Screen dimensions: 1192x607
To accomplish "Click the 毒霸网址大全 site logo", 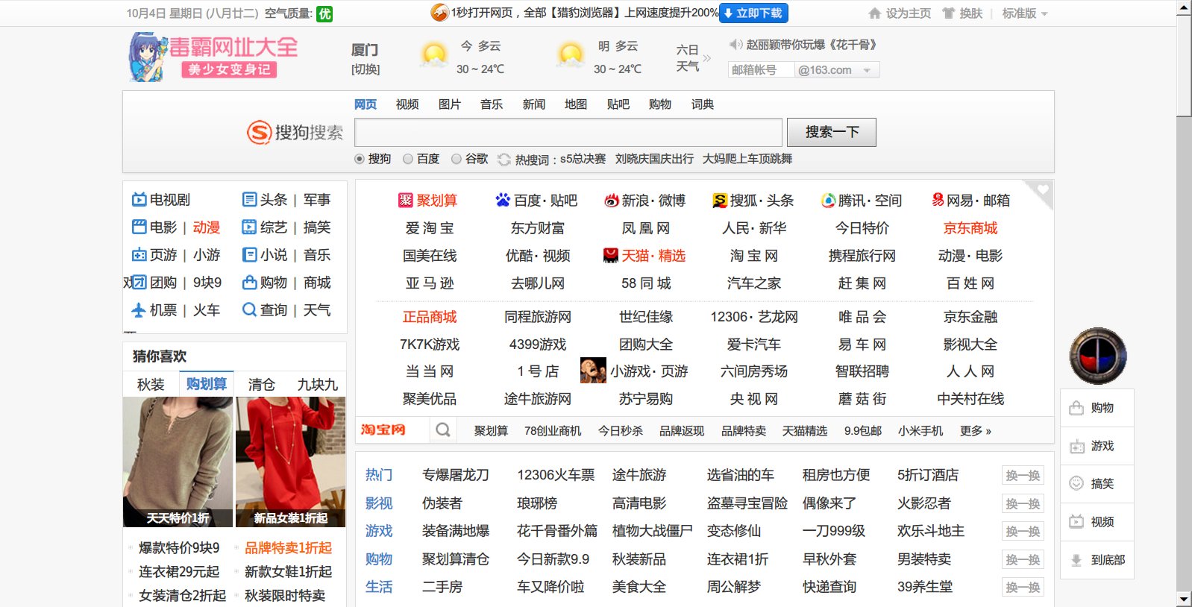I will click(213, 57).
